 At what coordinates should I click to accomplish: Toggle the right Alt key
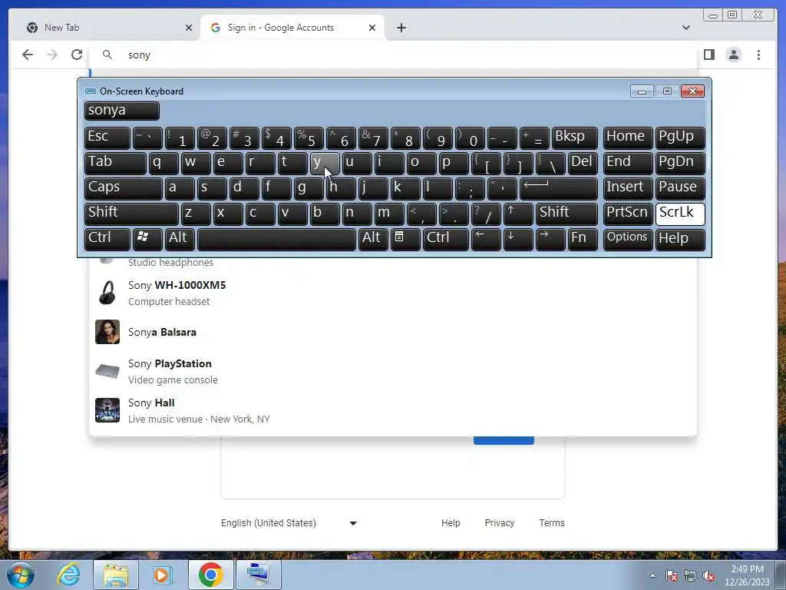(x=372, y=238)
